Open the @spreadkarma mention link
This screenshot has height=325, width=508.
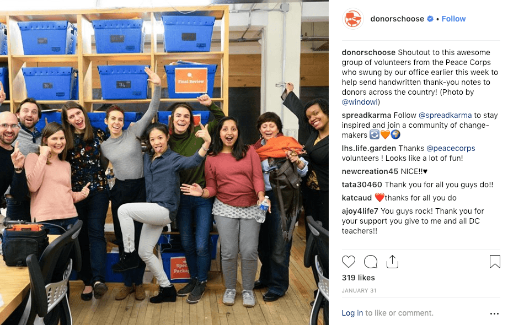[x=445, y=115]
